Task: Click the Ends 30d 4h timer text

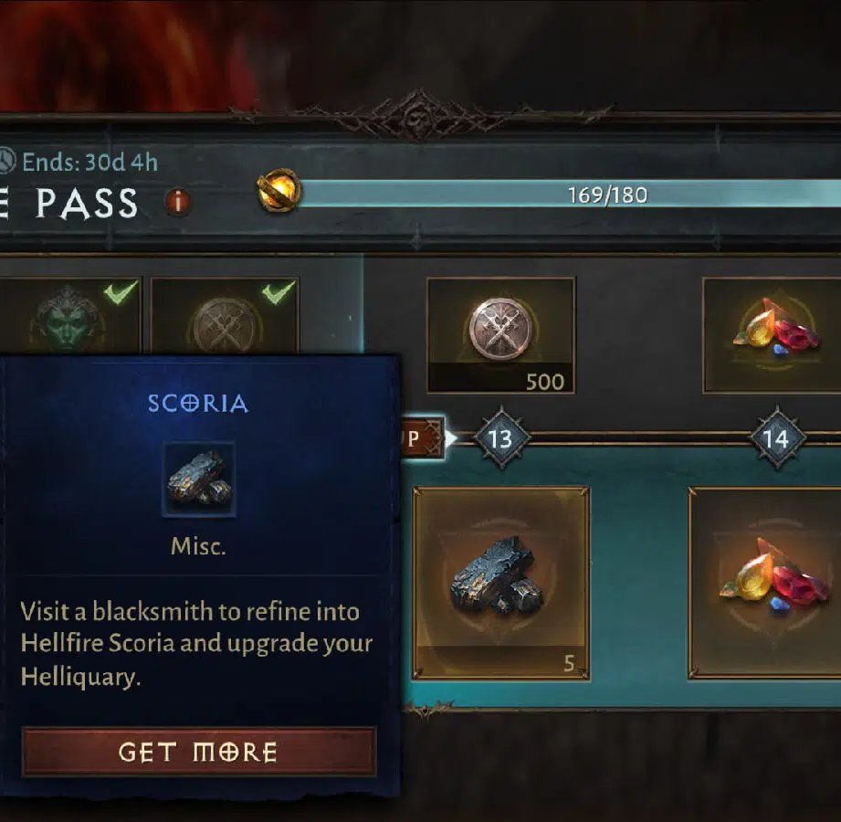Action: [90, 162]
